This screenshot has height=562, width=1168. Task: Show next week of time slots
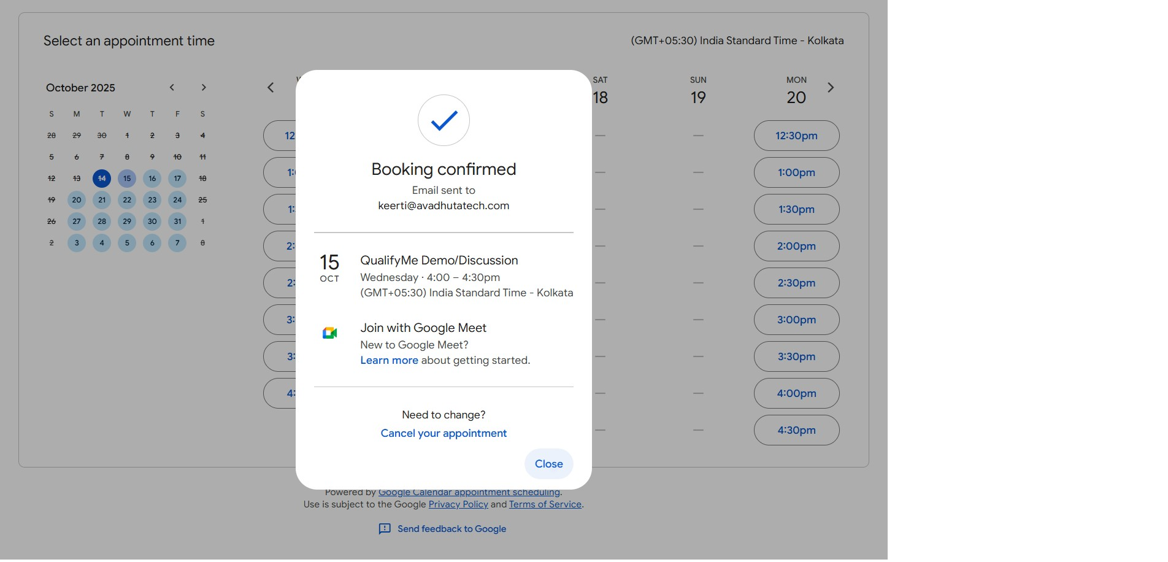831,88
